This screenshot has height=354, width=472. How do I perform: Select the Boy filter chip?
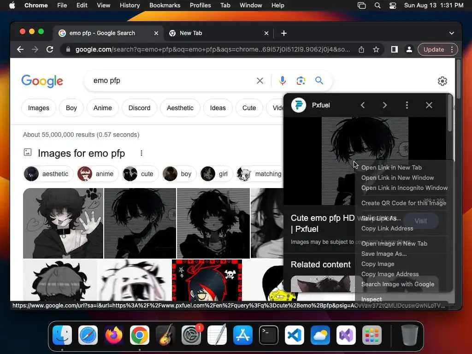point(71,108)
